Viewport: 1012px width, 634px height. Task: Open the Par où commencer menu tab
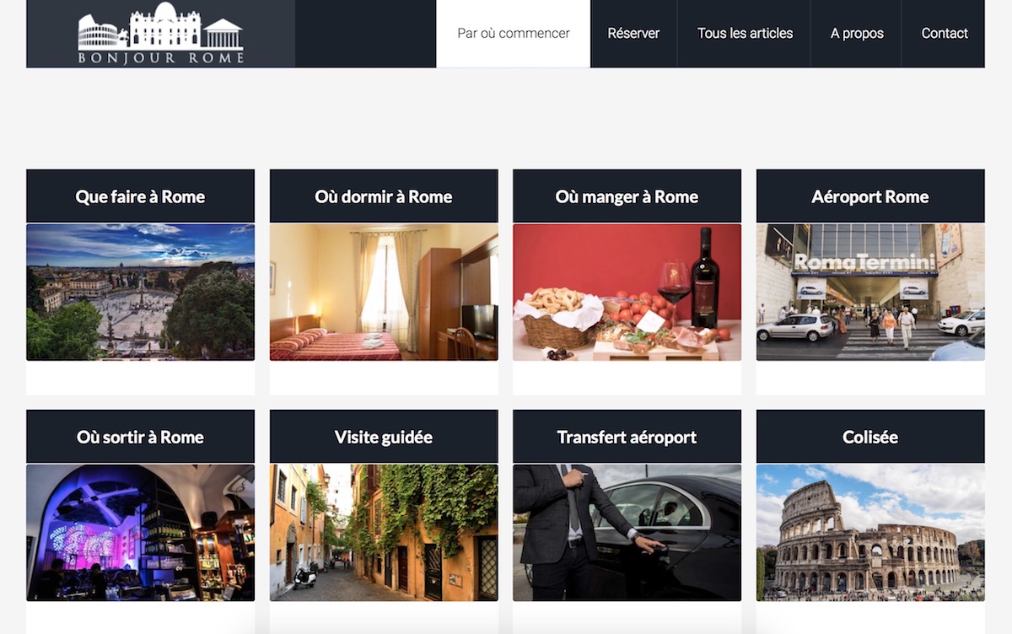click(x=514, y=34)
